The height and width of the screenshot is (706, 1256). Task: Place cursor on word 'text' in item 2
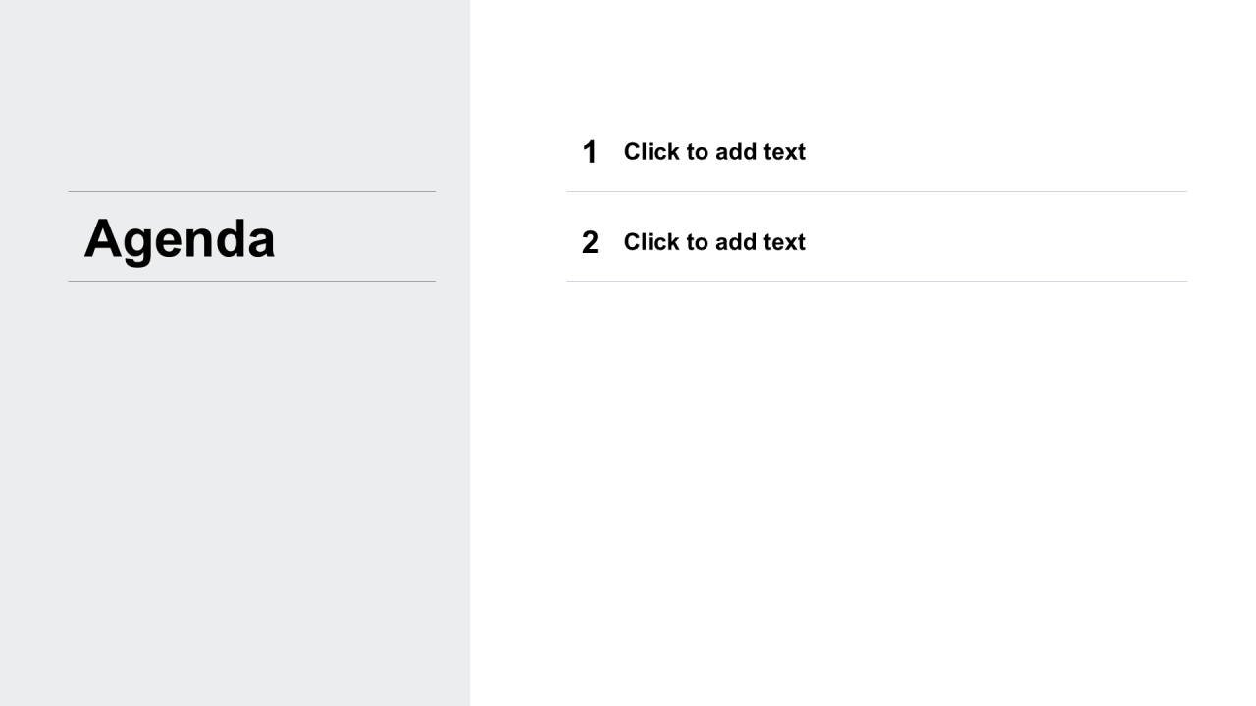[x=784, y=242]
